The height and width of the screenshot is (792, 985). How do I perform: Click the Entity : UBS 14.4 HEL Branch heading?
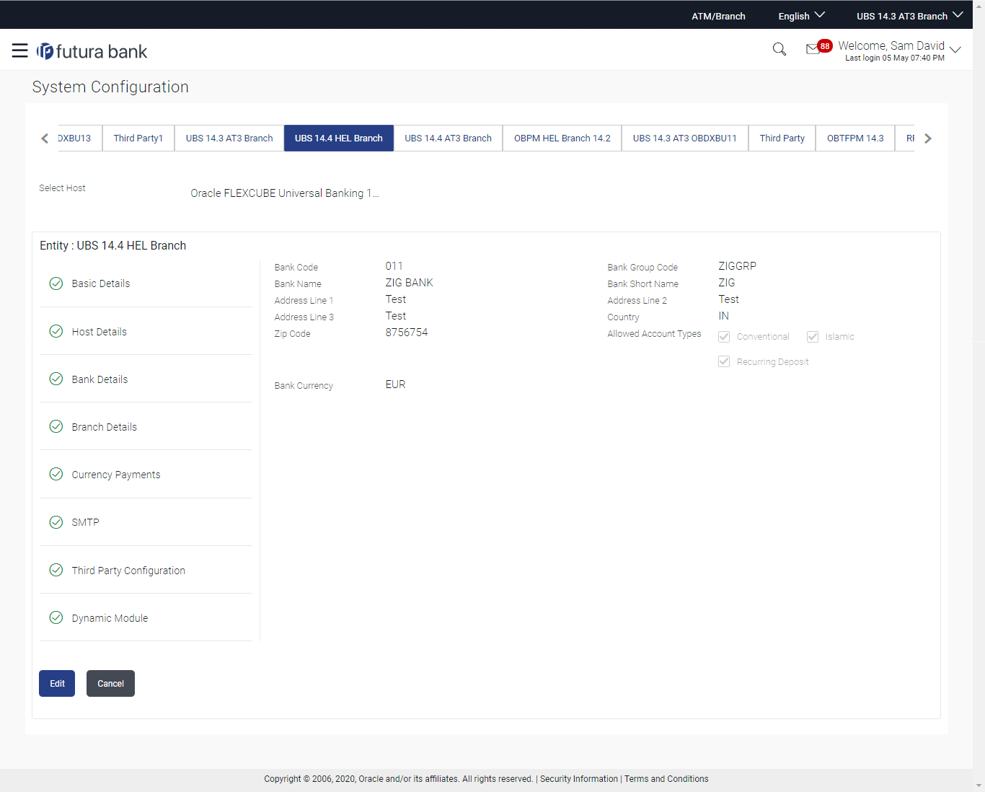[x=112, y=245]
